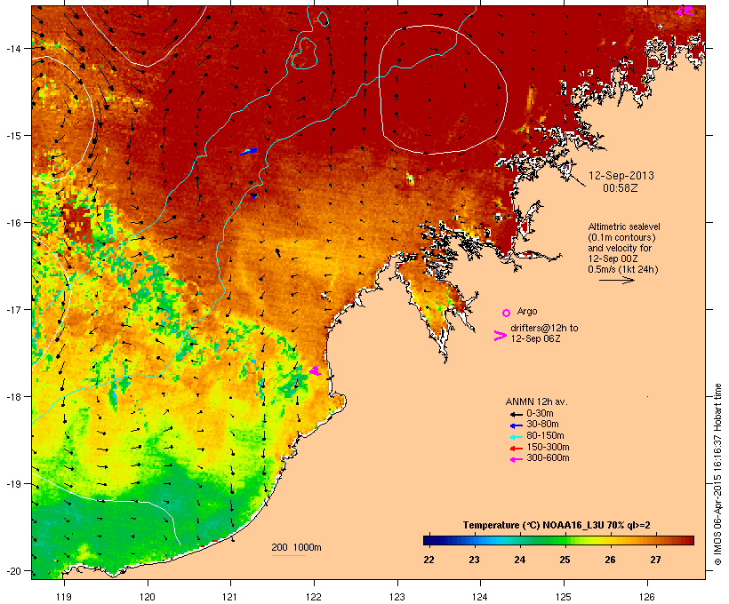
Task: Click the 119 longitude axis label
Action: [64, 597]
